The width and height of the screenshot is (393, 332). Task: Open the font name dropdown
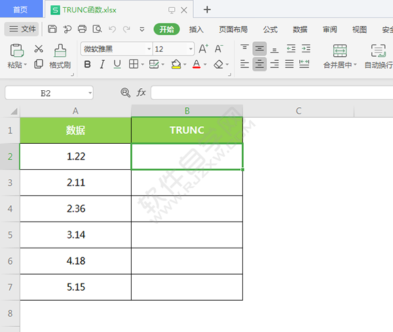click(149, 49)
